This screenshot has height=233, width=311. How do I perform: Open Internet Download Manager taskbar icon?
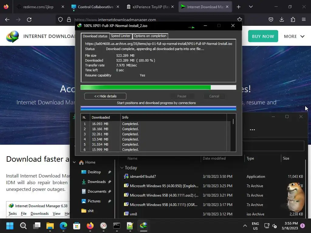(x=143, y=226)
